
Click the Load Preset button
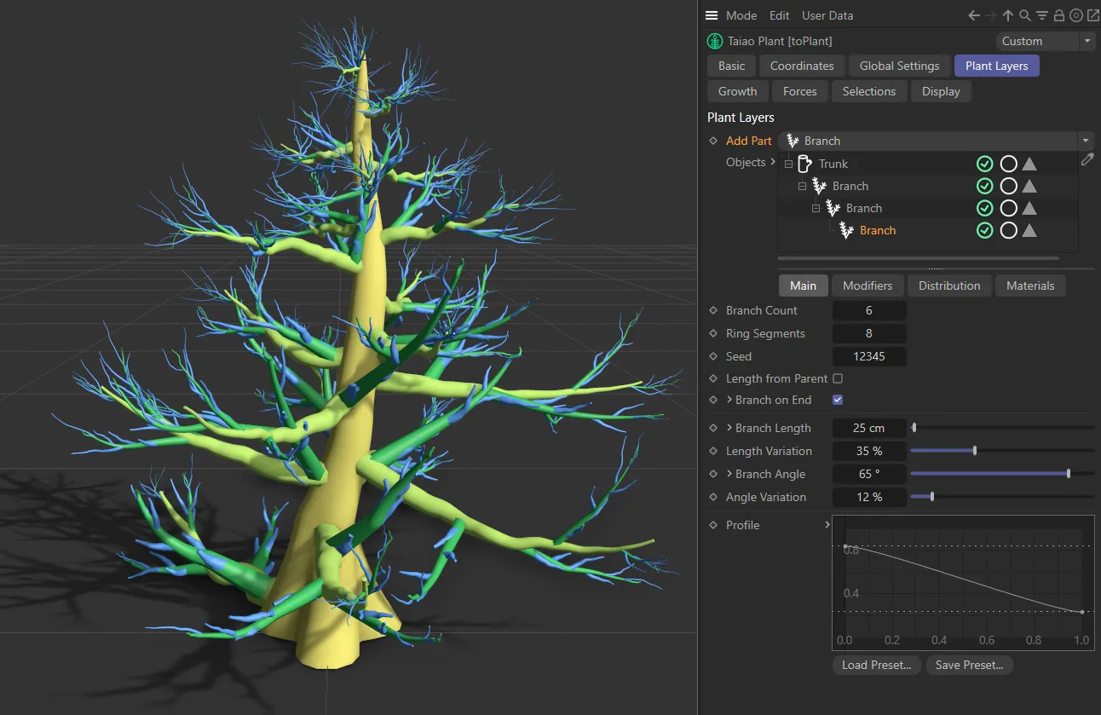(x=876, y=665)
